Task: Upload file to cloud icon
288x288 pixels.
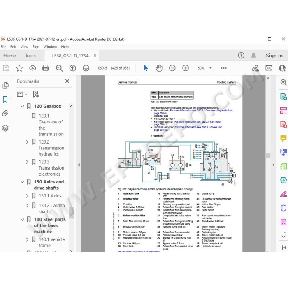Action: pos(33,68)
